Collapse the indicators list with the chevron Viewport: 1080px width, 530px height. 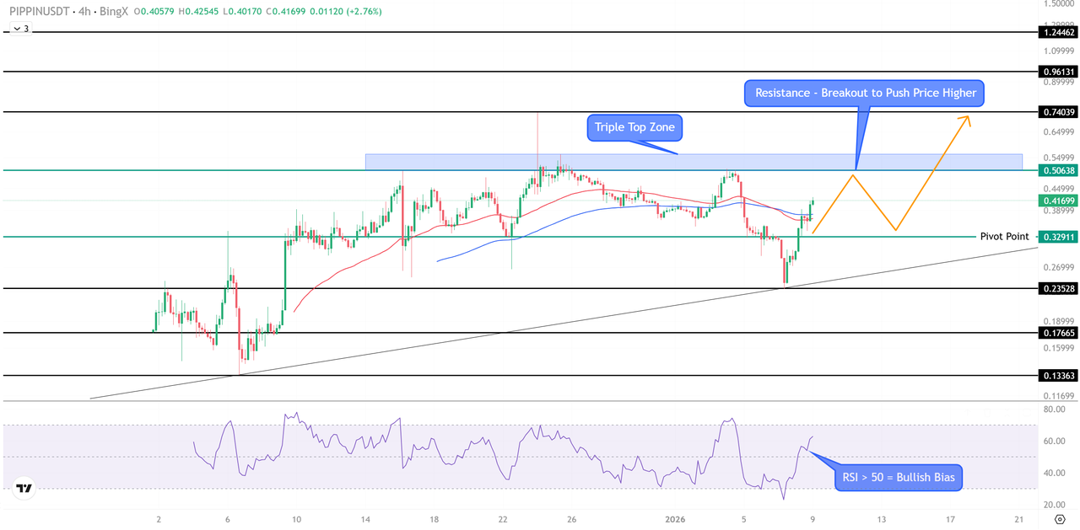(15, 28)
